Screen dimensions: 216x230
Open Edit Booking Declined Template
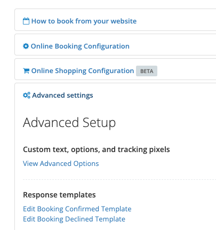point(74,219)
